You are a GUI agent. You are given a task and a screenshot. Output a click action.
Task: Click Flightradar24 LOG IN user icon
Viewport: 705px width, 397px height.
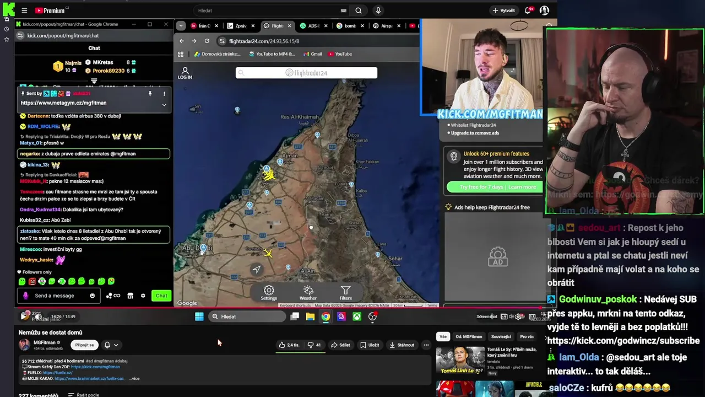(185, 73)
